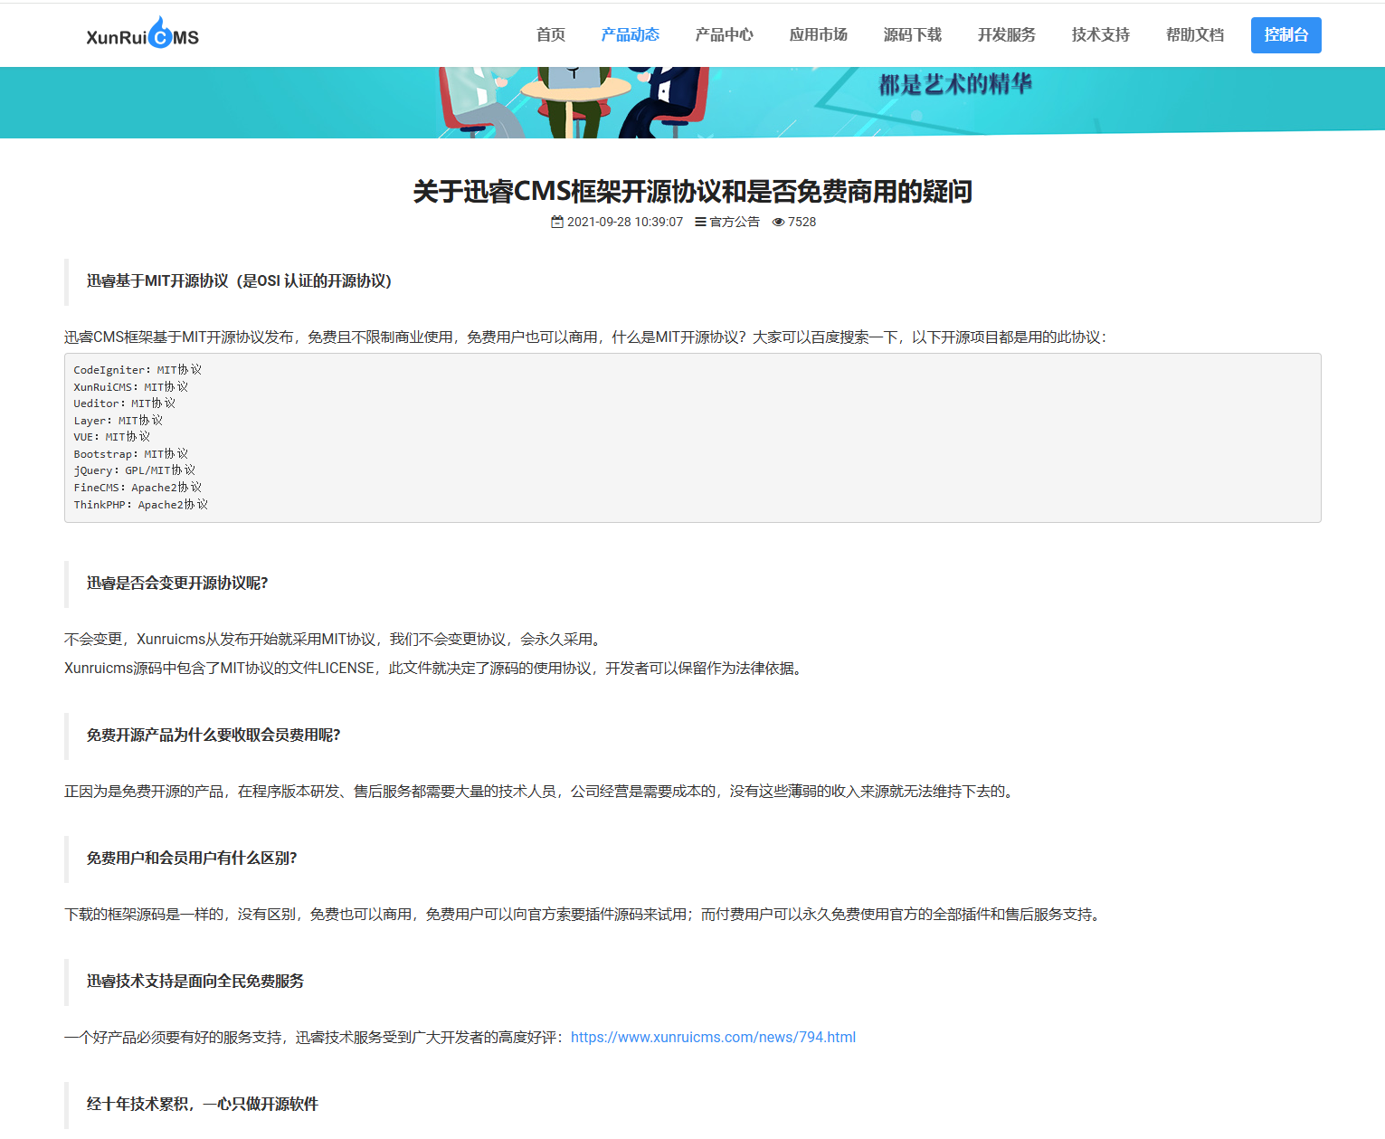Click the 官方公告 category link
Image resolution: width=1385 pixels, height=1139 pixels.
(735, 222)
